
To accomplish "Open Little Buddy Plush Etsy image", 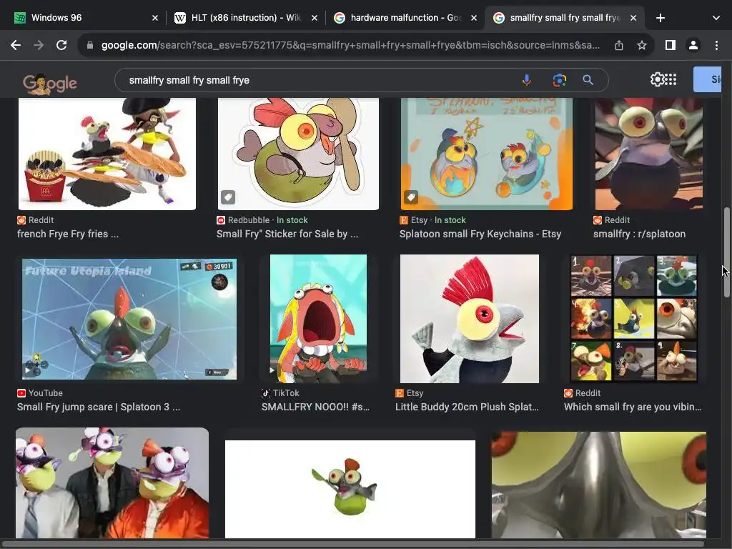I will coord(470,319).
